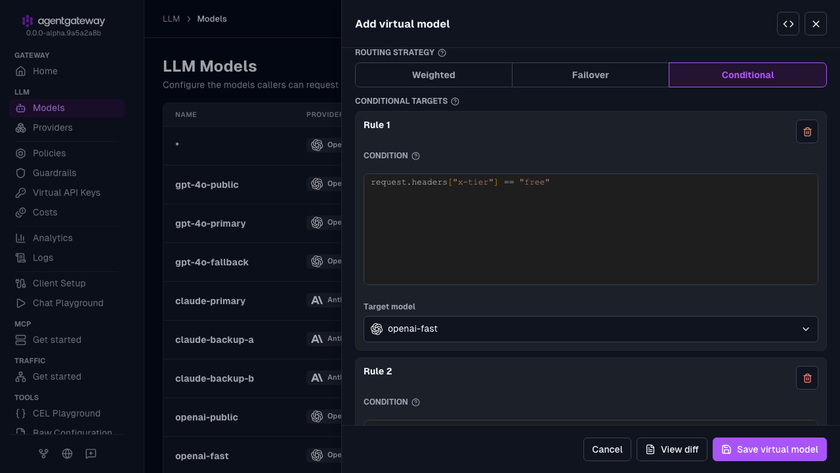The width and height of the screenshot is (840, 473).
Task: Click the Client Setup icon
Action: click(20, 283)
